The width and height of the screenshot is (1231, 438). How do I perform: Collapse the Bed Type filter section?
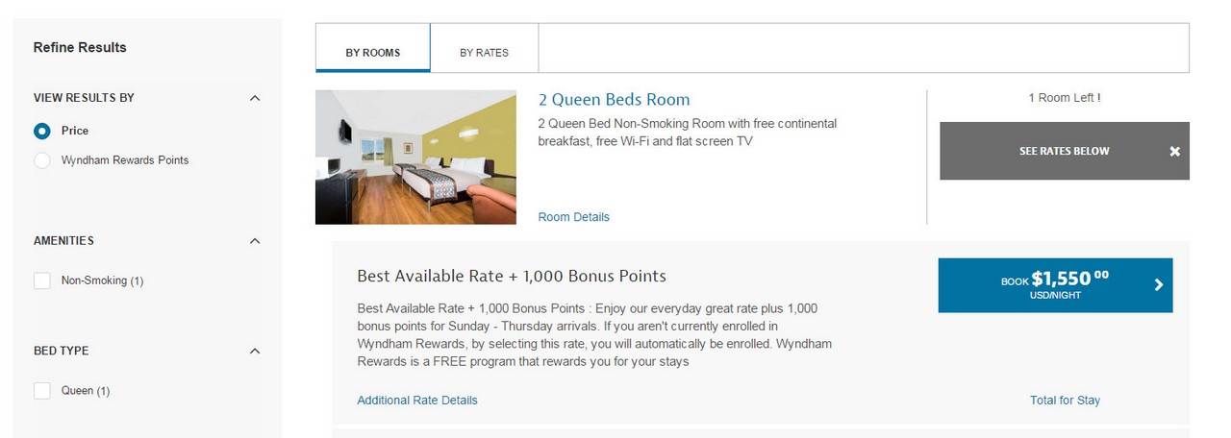click(255, 352)
